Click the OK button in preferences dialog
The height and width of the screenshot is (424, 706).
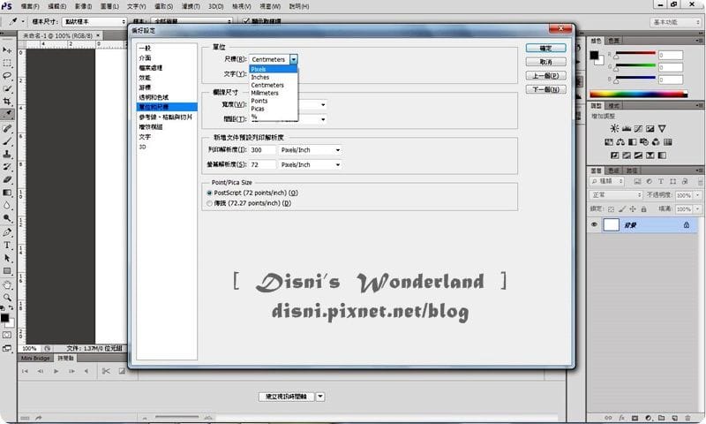[545, 49]
